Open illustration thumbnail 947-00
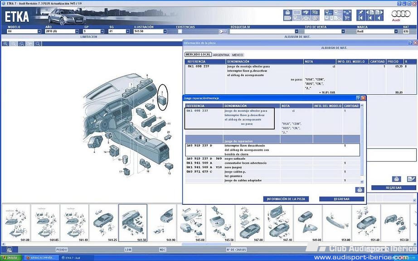The width and height of the screenshot is (418, 261). coord(249,223)
